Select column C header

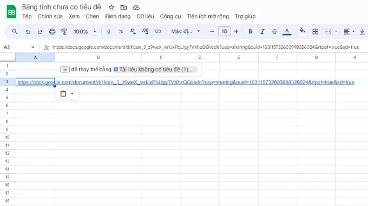point(161,57)
